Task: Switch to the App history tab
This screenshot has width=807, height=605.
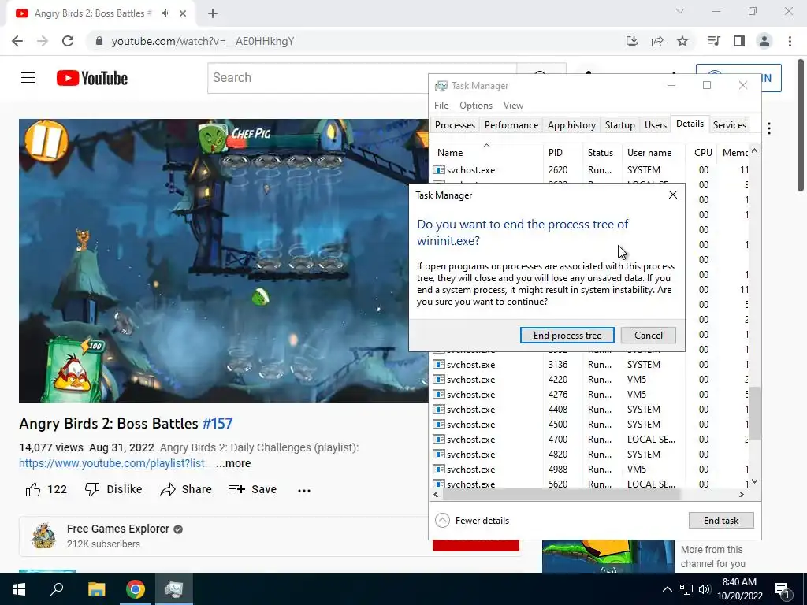Action: [x=571, y=125]
